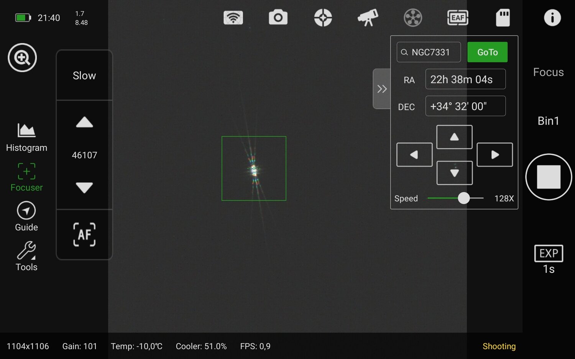This screenshot has height=359, width=575.
Task: Select the magnifier zoom tool
Action: [22, 58]
